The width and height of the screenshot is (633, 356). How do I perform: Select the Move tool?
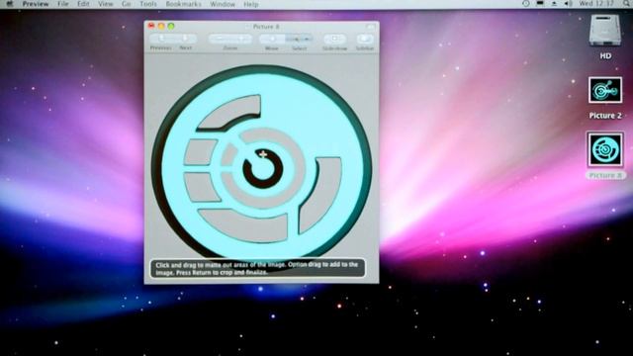click(272, 39)
